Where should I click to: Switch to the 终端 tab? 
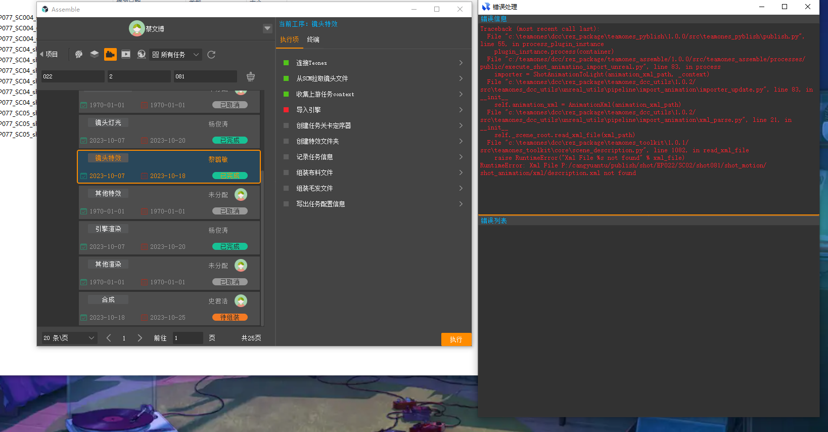(313, 39)
